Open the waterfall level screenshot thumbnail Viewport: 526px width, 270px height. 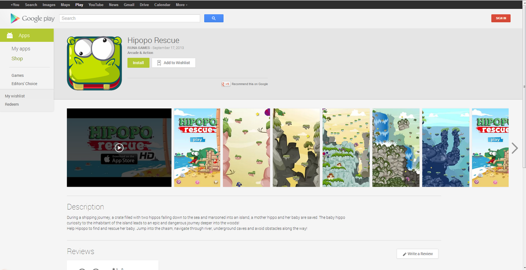[x=396, y=148]
